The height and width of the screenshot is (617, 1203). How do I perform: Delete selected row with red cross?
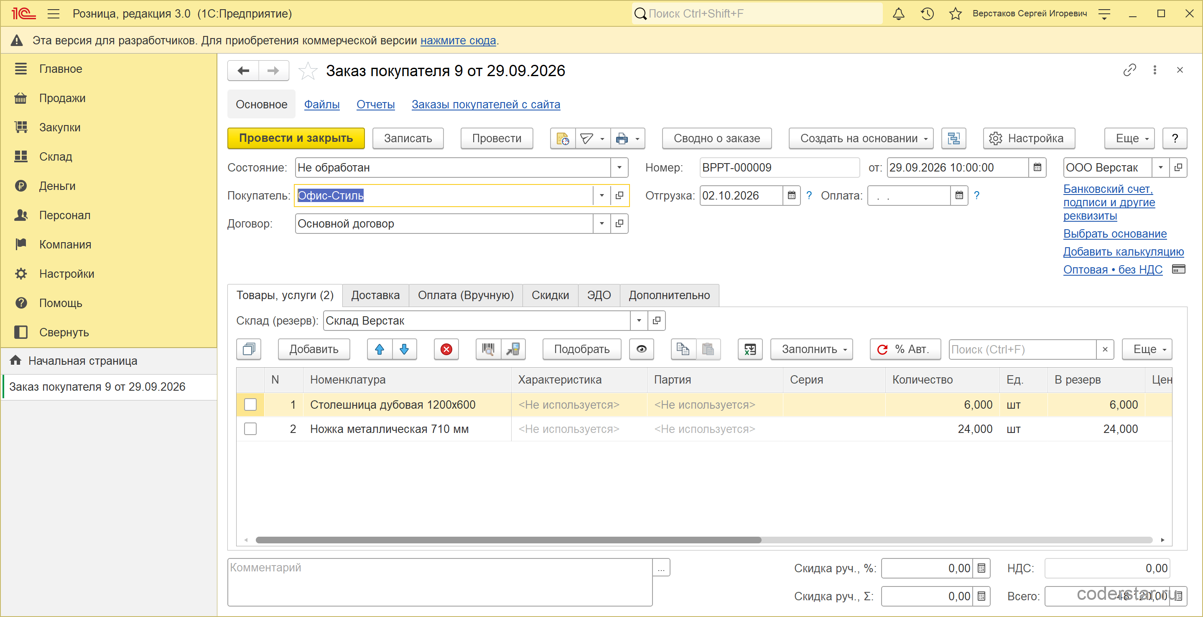[446, 349]
